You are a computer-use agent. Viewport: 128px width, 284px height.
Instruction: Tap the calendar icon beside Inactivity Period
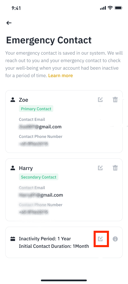13,239
